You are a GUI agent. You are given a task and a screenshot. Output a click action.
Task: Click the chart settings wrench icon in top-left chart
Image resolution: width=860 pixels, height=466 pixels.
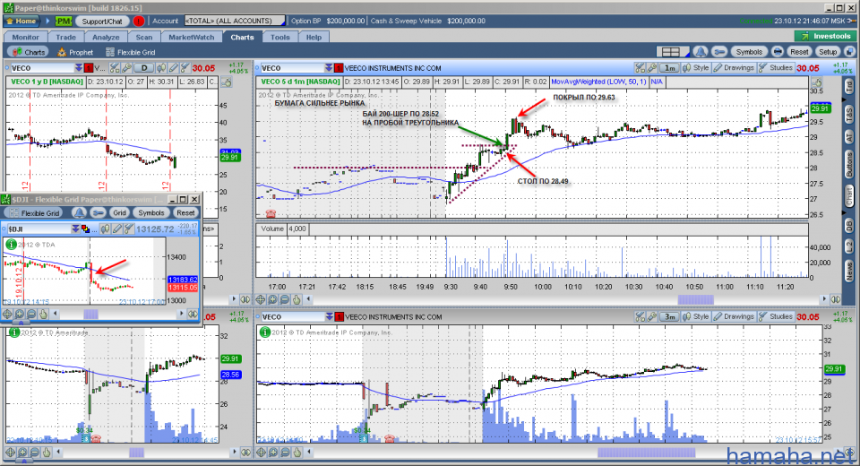tap(126, 68)
